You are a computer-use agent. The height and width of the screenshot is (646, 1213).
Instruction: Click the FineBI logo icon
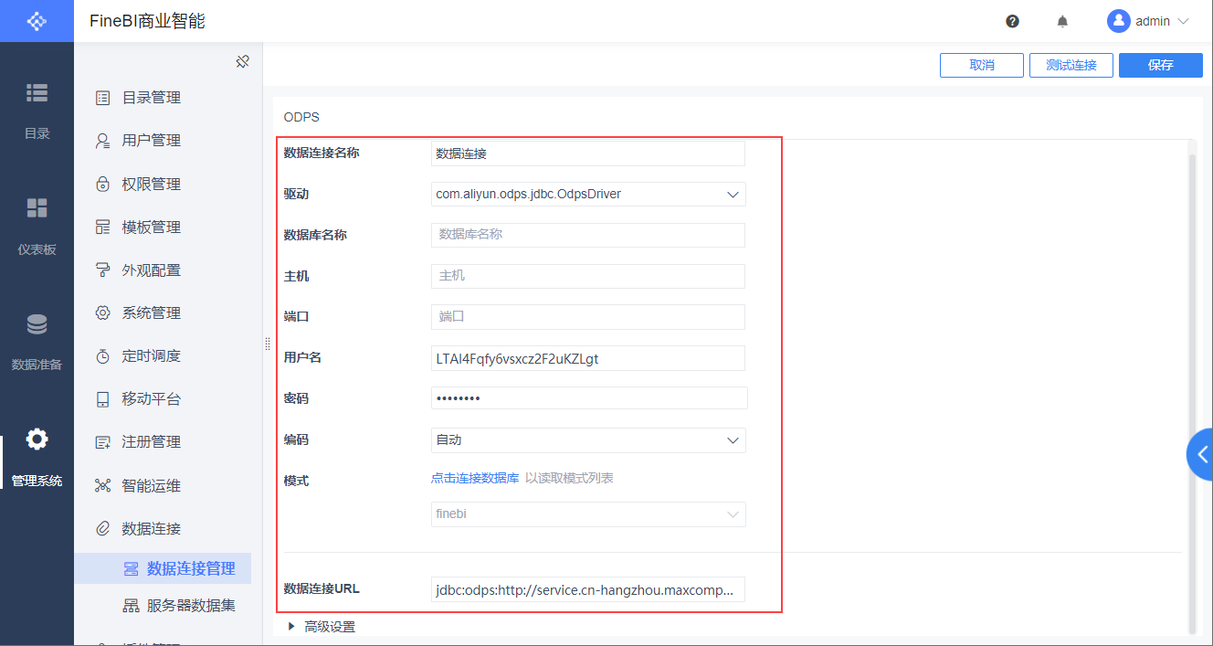[x=37, y=20]
